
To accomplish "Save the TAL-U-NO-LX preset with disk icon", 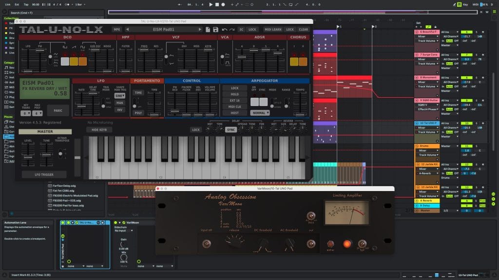I will coord(215,30).
